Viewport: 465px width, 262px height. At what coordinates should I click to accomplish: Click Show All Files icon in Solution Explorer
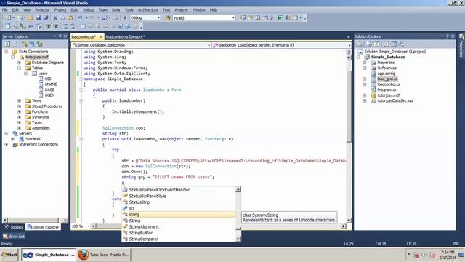(368, 44)
